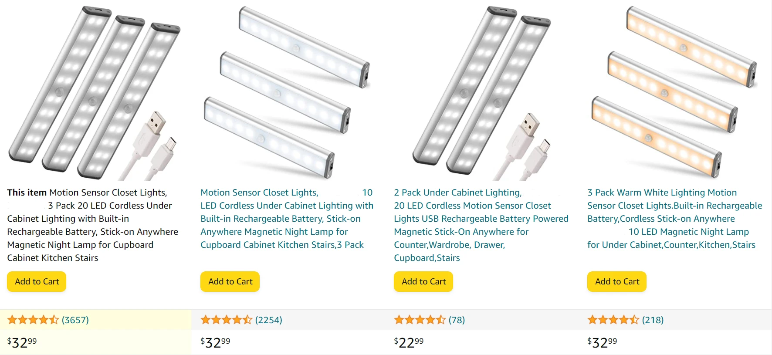View the 218 customer reviews
772x355 pixels.
click(x=653, y=320)
